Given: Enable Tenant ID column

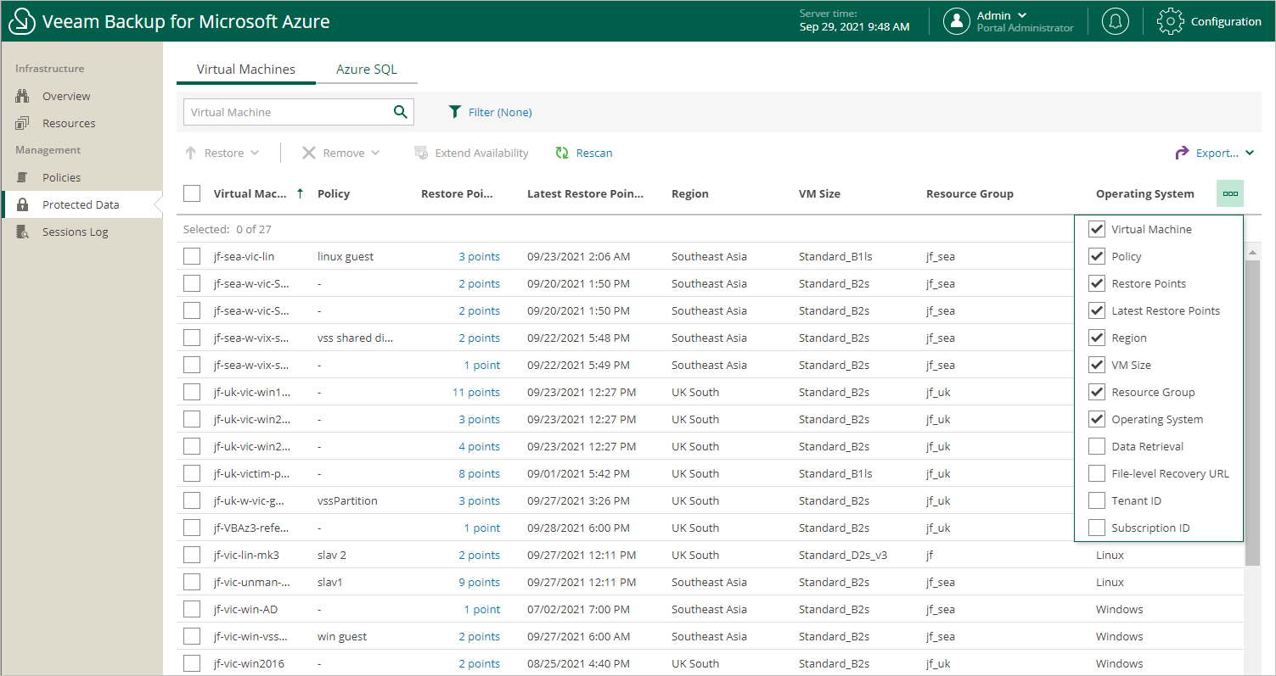Looking at the screenshot, I should click(1097, 500).
